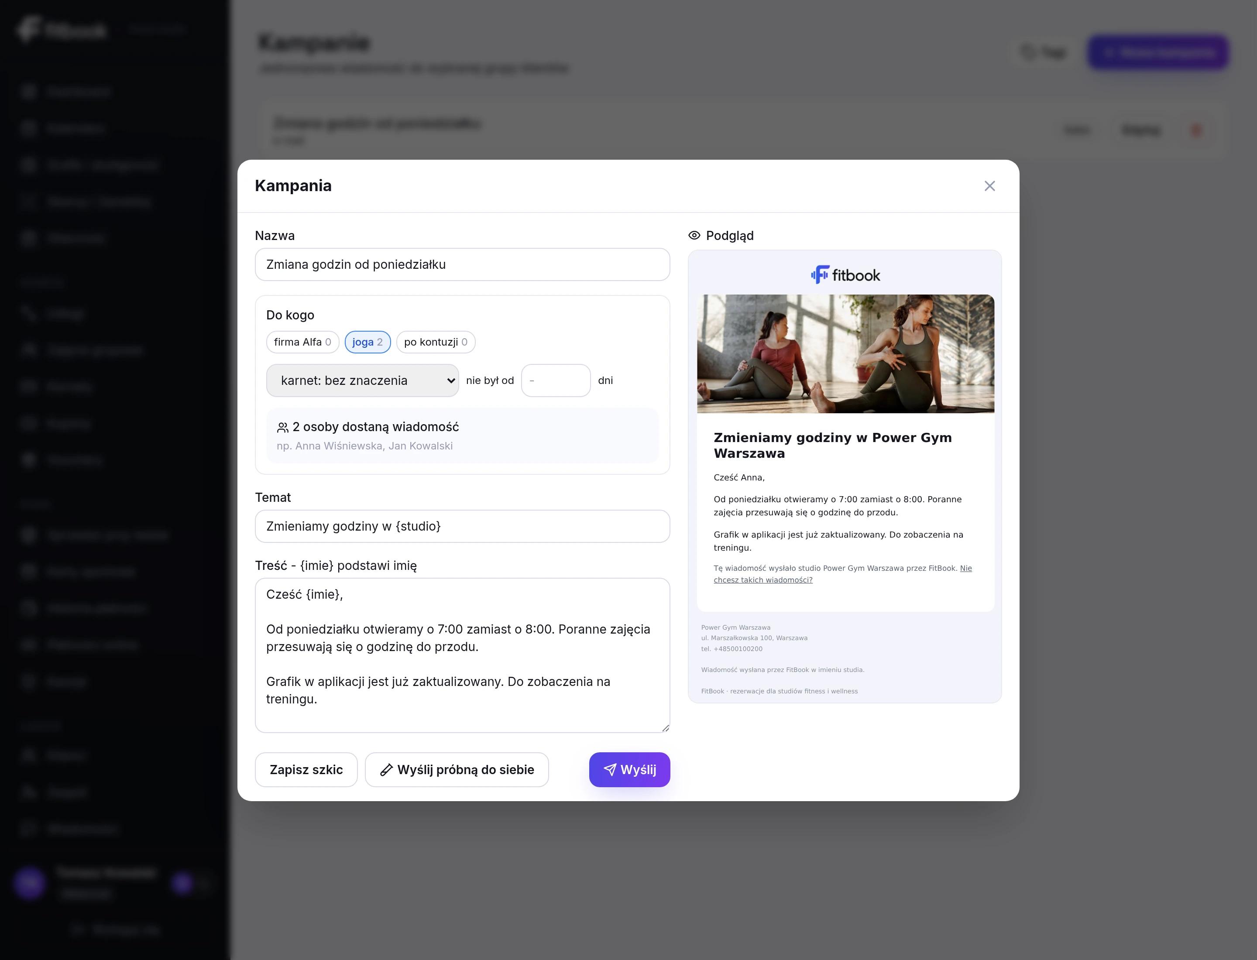Click 'np. Anna Wiśniewska, Jan Kowalski' text
This screenshot has height=960, width=1257.
tap(365, 446)
